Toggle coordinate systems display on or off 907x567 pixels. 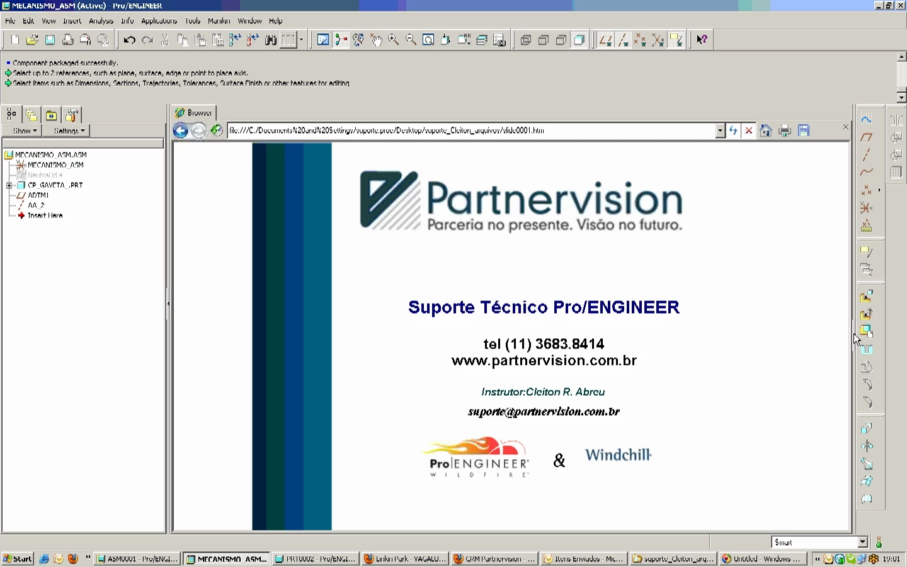point(658,40)
